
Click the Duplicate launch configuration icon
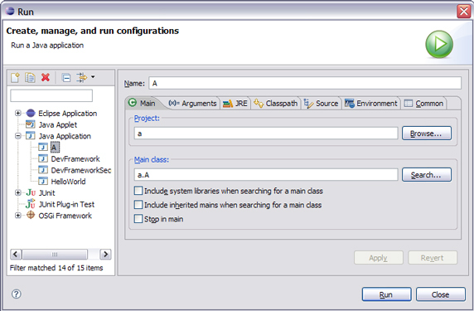pos(30,78)
